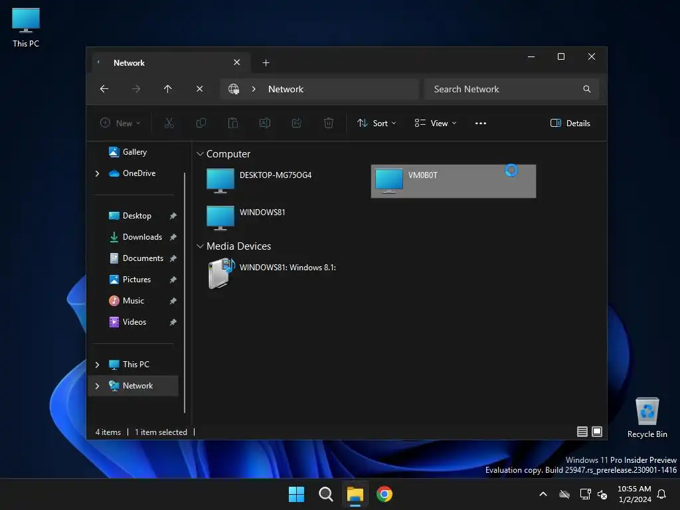This screenshot has width=680, height=510.
Task: Click the Cut scissors icon
Action: coord(169,123)
